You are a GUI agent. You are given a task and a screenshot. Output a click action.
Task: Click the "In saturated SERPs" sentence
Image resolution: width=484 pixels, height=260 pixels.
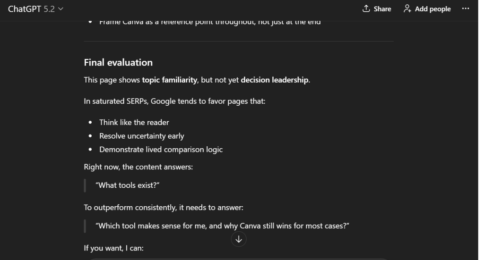174,101
